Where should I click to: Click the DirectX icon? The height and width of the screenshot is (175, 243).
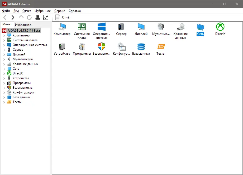tap(220, 28)
